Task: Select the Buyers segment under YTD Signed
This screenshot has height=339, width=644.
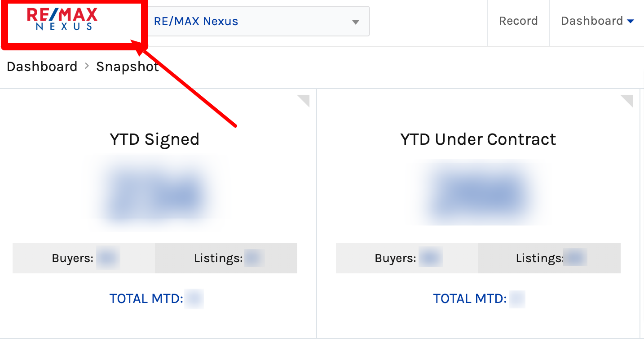Action: coord(83,258)
